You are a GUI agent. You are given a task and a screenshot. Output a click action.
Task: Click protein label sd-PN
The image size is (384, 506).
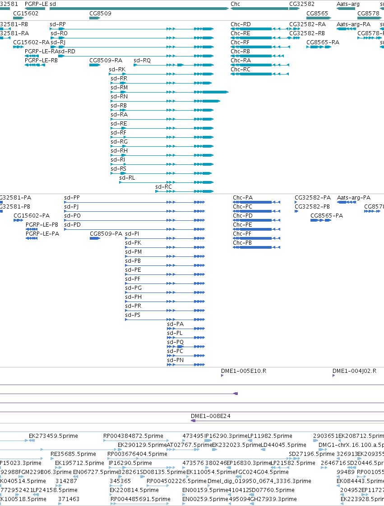175,360
